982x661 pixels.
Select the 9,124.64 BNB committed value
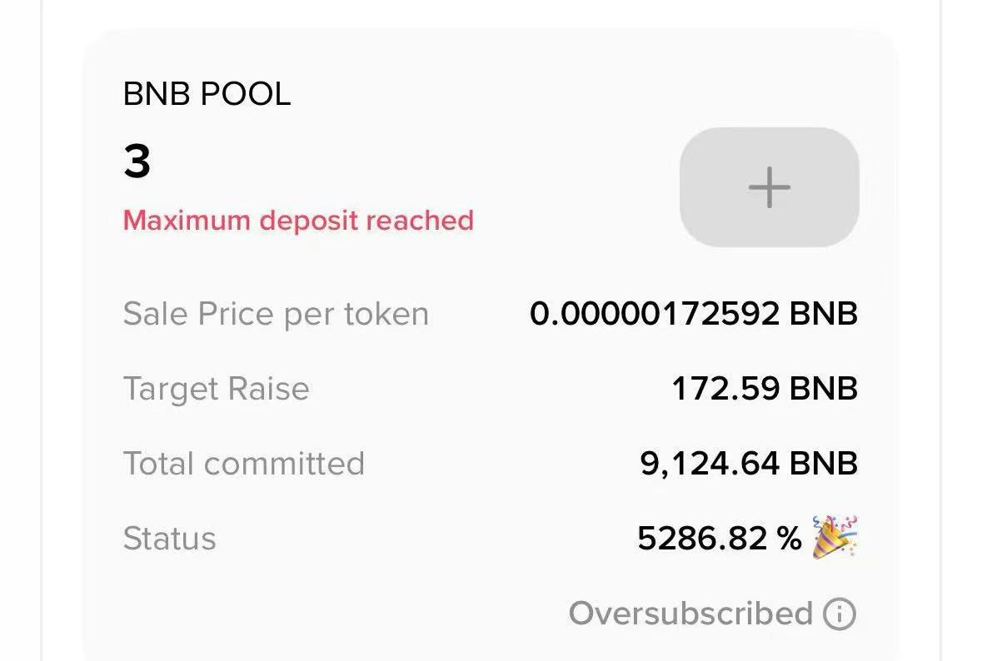point(749,464)
